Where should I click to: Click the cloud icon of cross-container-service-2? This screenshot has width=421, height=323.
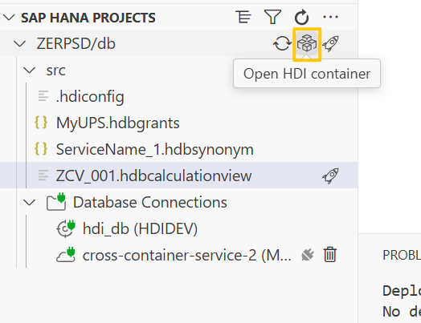[x=66, y=254]
